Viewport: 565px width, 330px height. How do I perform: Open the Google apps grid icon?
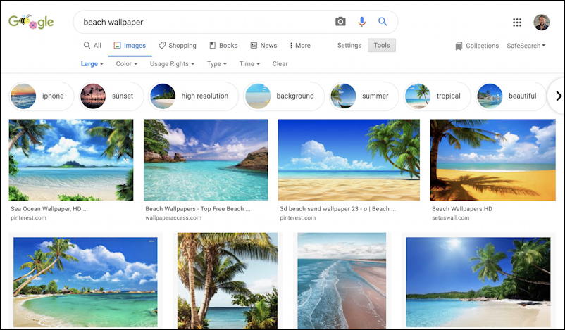click(517, 23)
